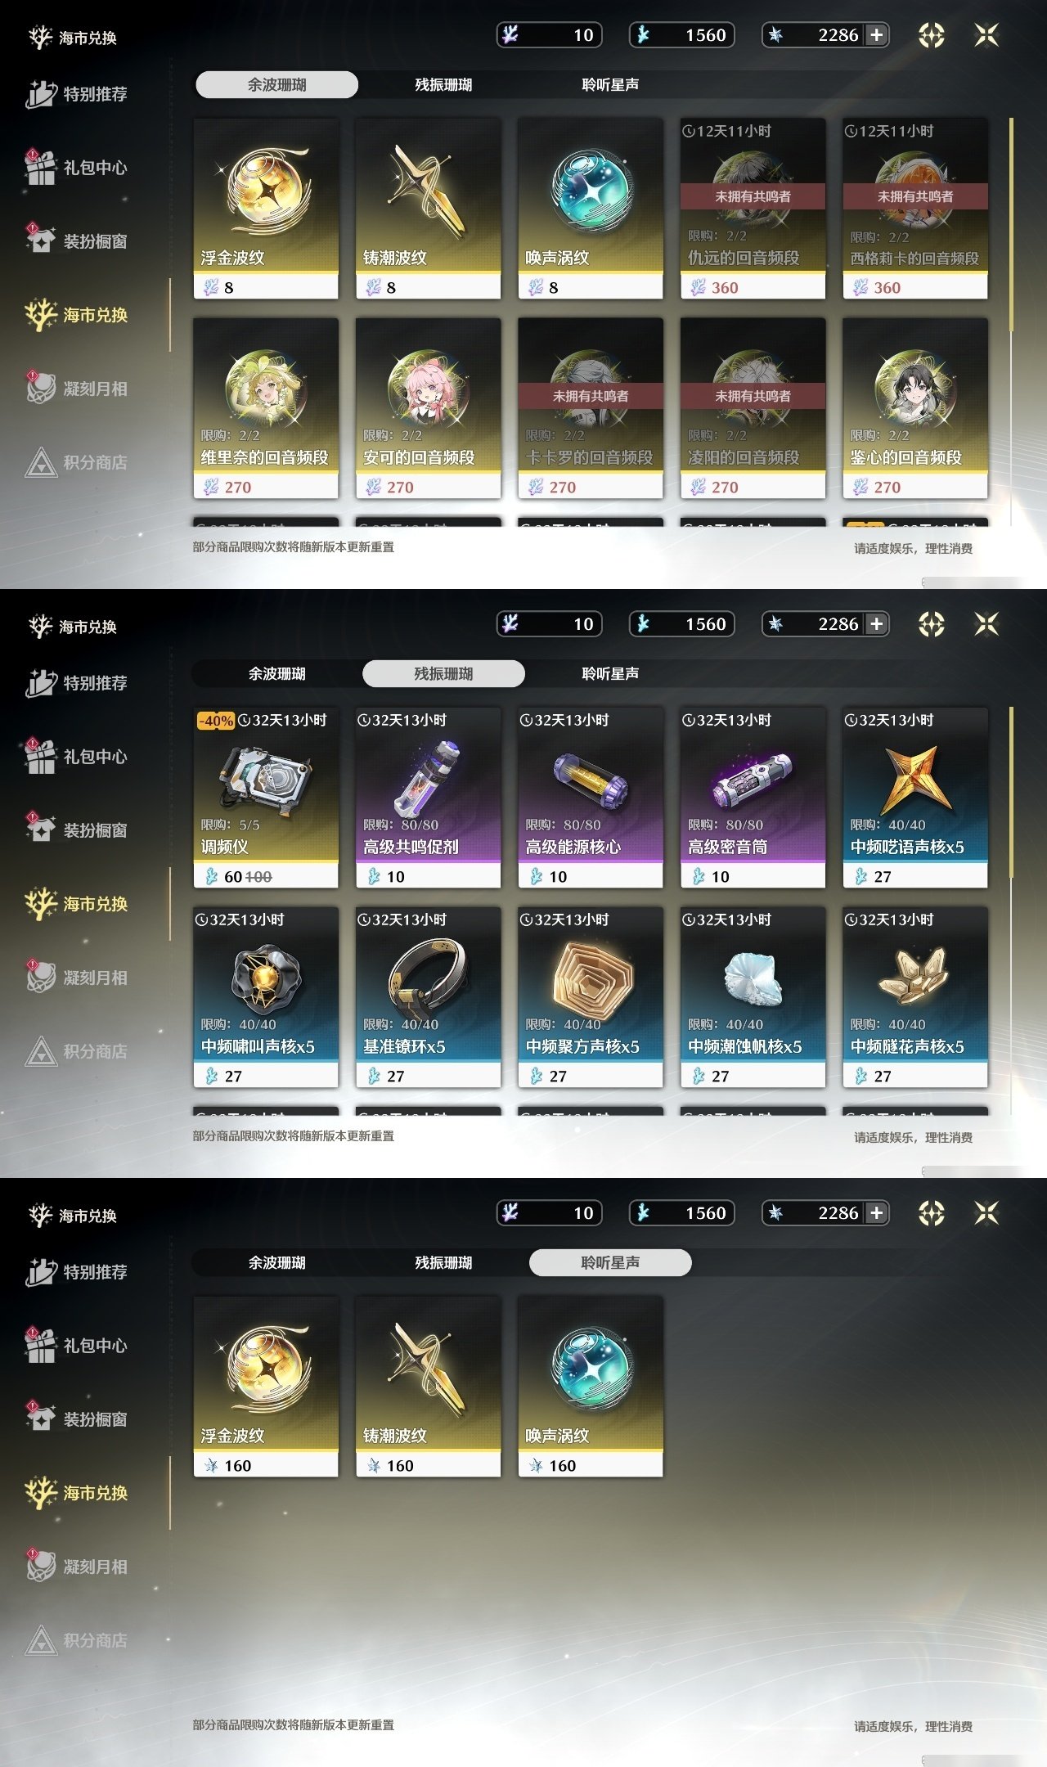Viewport: 1047px width, 1767px height.
Task: Click the highlighted 残振珊瑚 tab
Action: point(443,673)
